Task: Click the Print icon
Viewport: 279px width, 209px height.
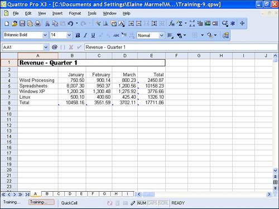Action: tap(38, 23)
